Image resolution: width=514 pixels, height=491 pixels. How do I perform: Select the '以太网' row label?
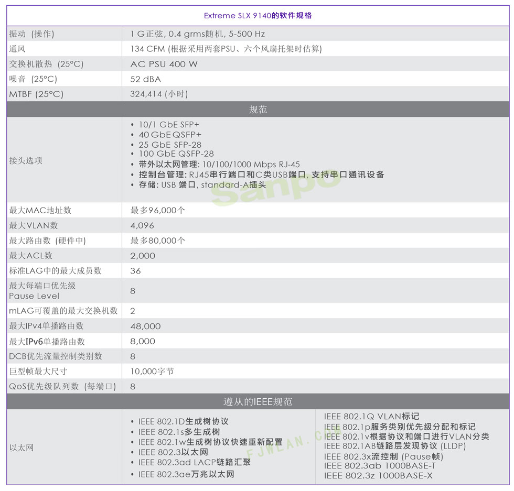22,448
